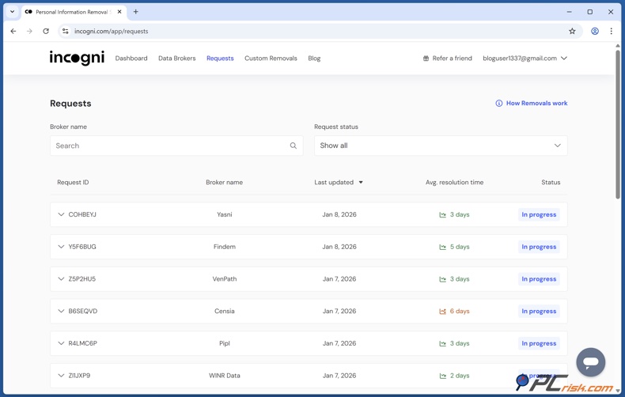Click the In progress badge for Findem

[539, 247]
